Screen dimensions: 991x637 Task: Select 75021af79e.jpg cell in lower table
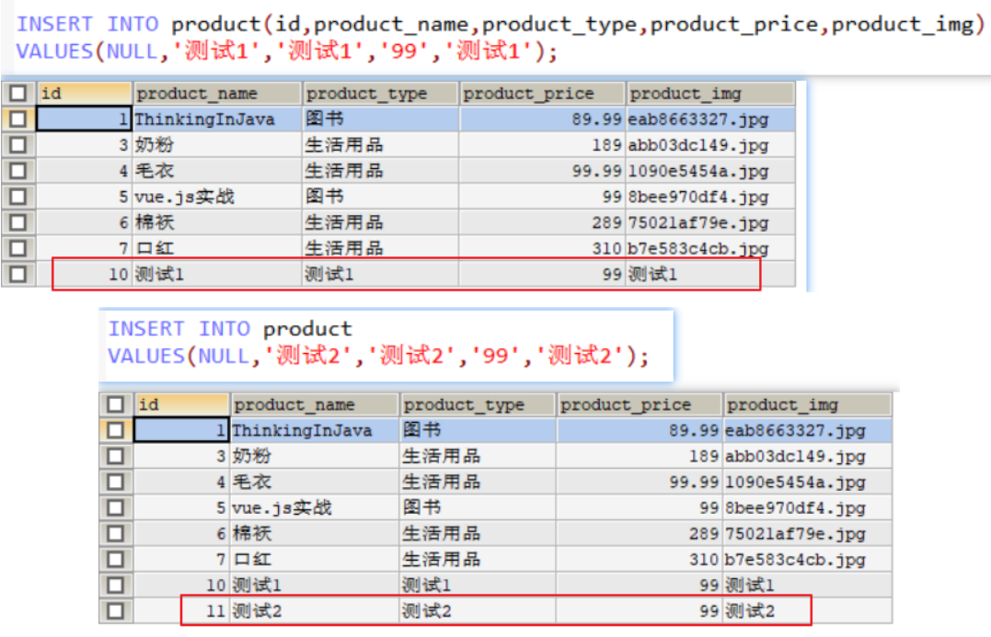808,533
